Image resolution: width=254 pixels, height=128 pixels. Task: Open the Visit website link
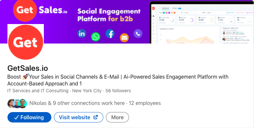(79, 117)
